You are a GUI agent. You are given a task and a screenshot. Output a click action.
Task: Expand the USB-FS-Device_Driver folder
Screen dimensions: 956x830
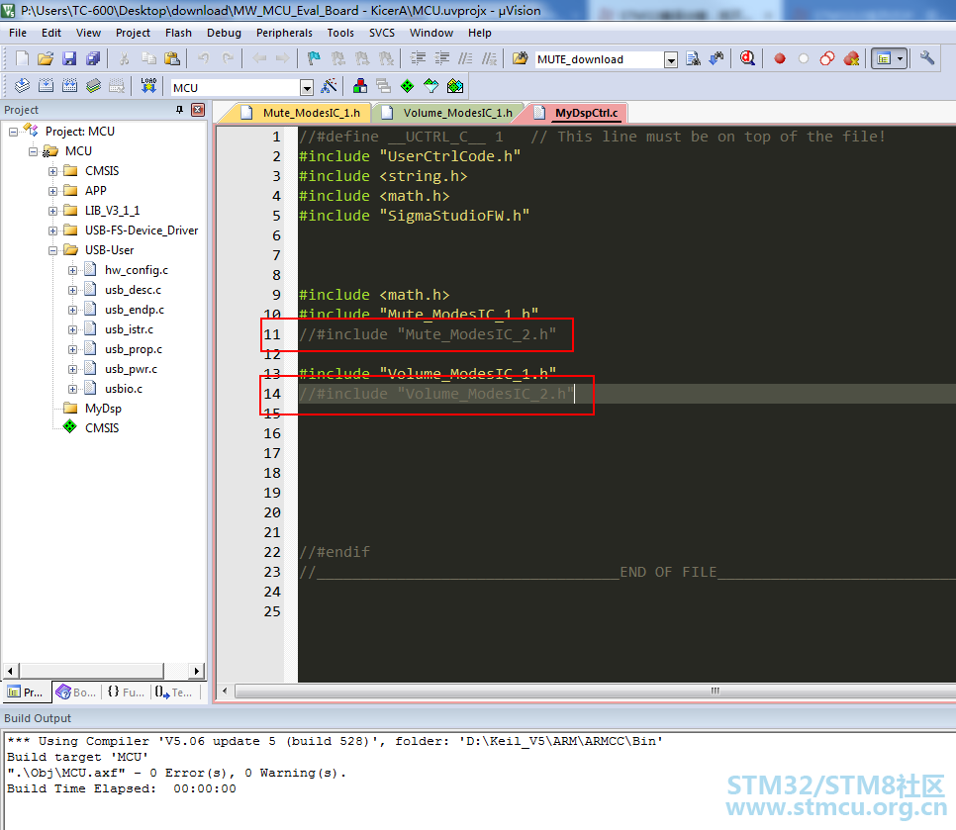[x=53, y=231]
